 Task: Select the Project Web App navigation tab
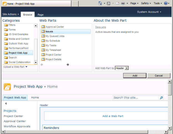[15, 97]
